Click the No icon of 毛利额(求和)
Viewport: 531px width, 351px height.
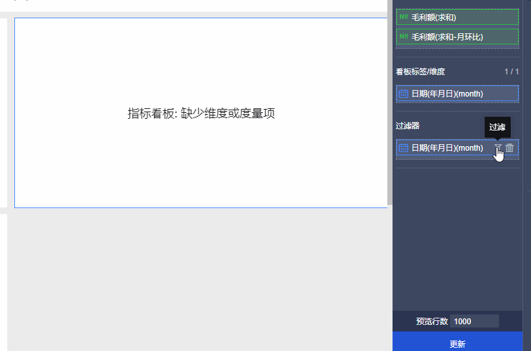click(404, 16)
